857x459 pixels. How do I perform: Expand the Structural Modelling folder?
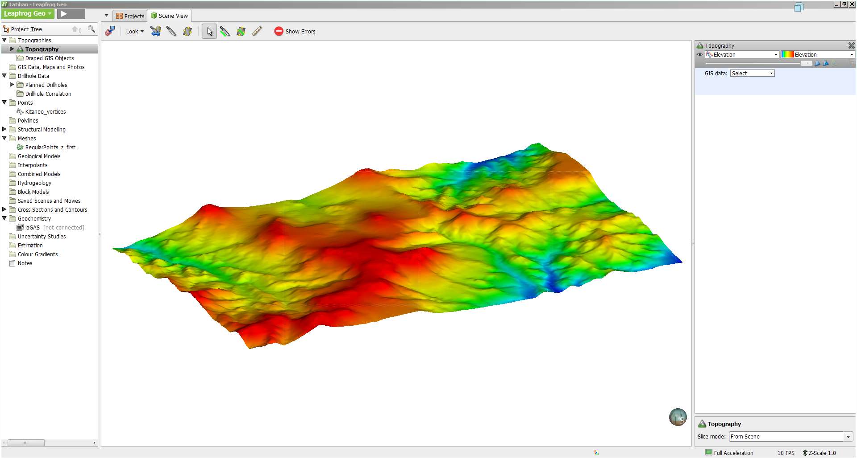click(x=4, y=129)
